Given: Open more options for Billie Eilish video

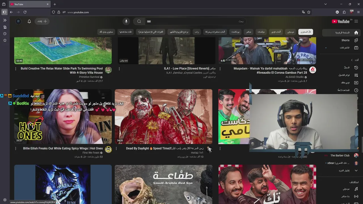Looking at the screenshot, I should (16, 148).
